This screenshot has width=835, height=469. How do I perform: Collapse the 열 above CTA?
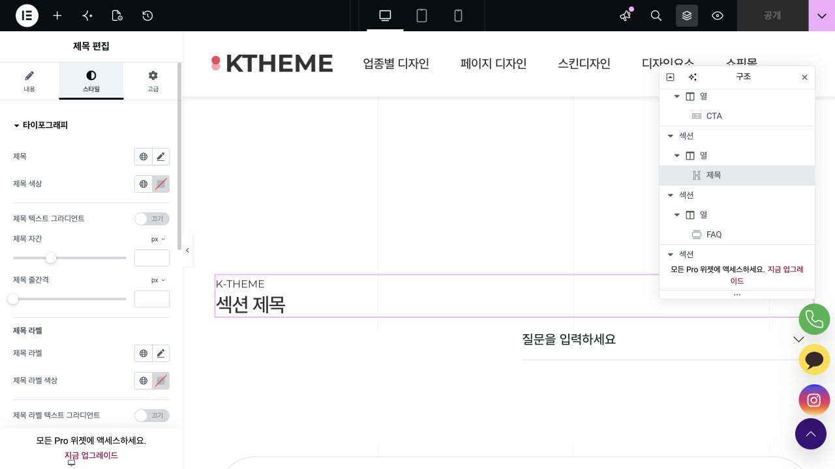click(676, 96)
